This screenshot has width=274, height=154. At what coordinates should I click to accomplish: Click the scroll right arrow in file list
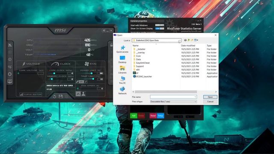216,92
